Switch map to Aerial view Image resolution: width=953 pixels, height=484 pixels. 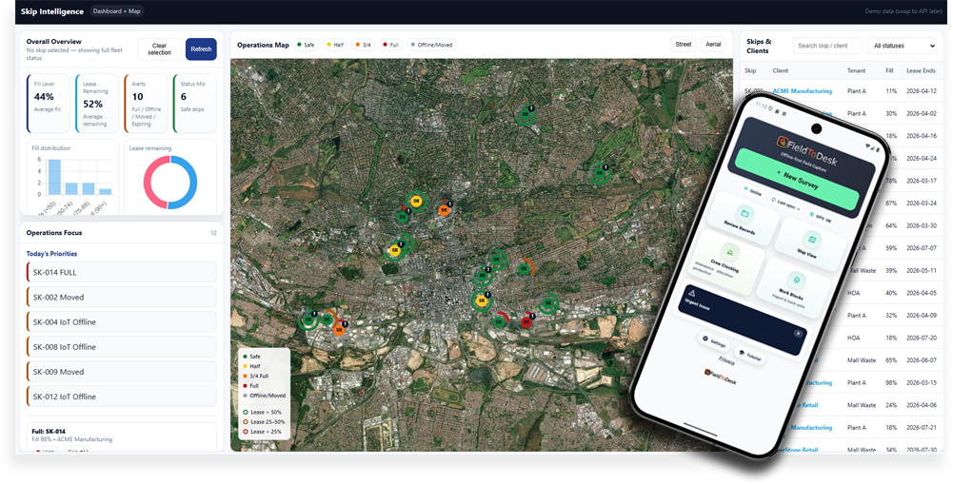click(x=713, y=45)
